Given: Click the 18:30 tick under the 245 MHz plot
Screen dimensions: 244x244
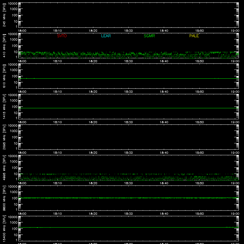Looking at the screenshot, I should point(128,31).
